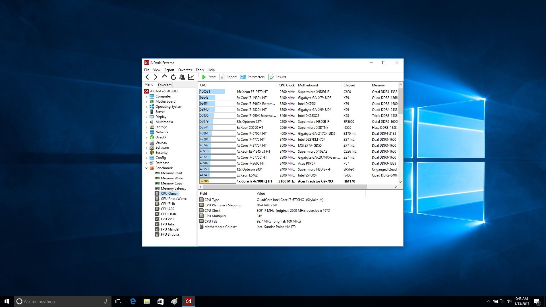Click the Start benchmark button

click(208, 77)
